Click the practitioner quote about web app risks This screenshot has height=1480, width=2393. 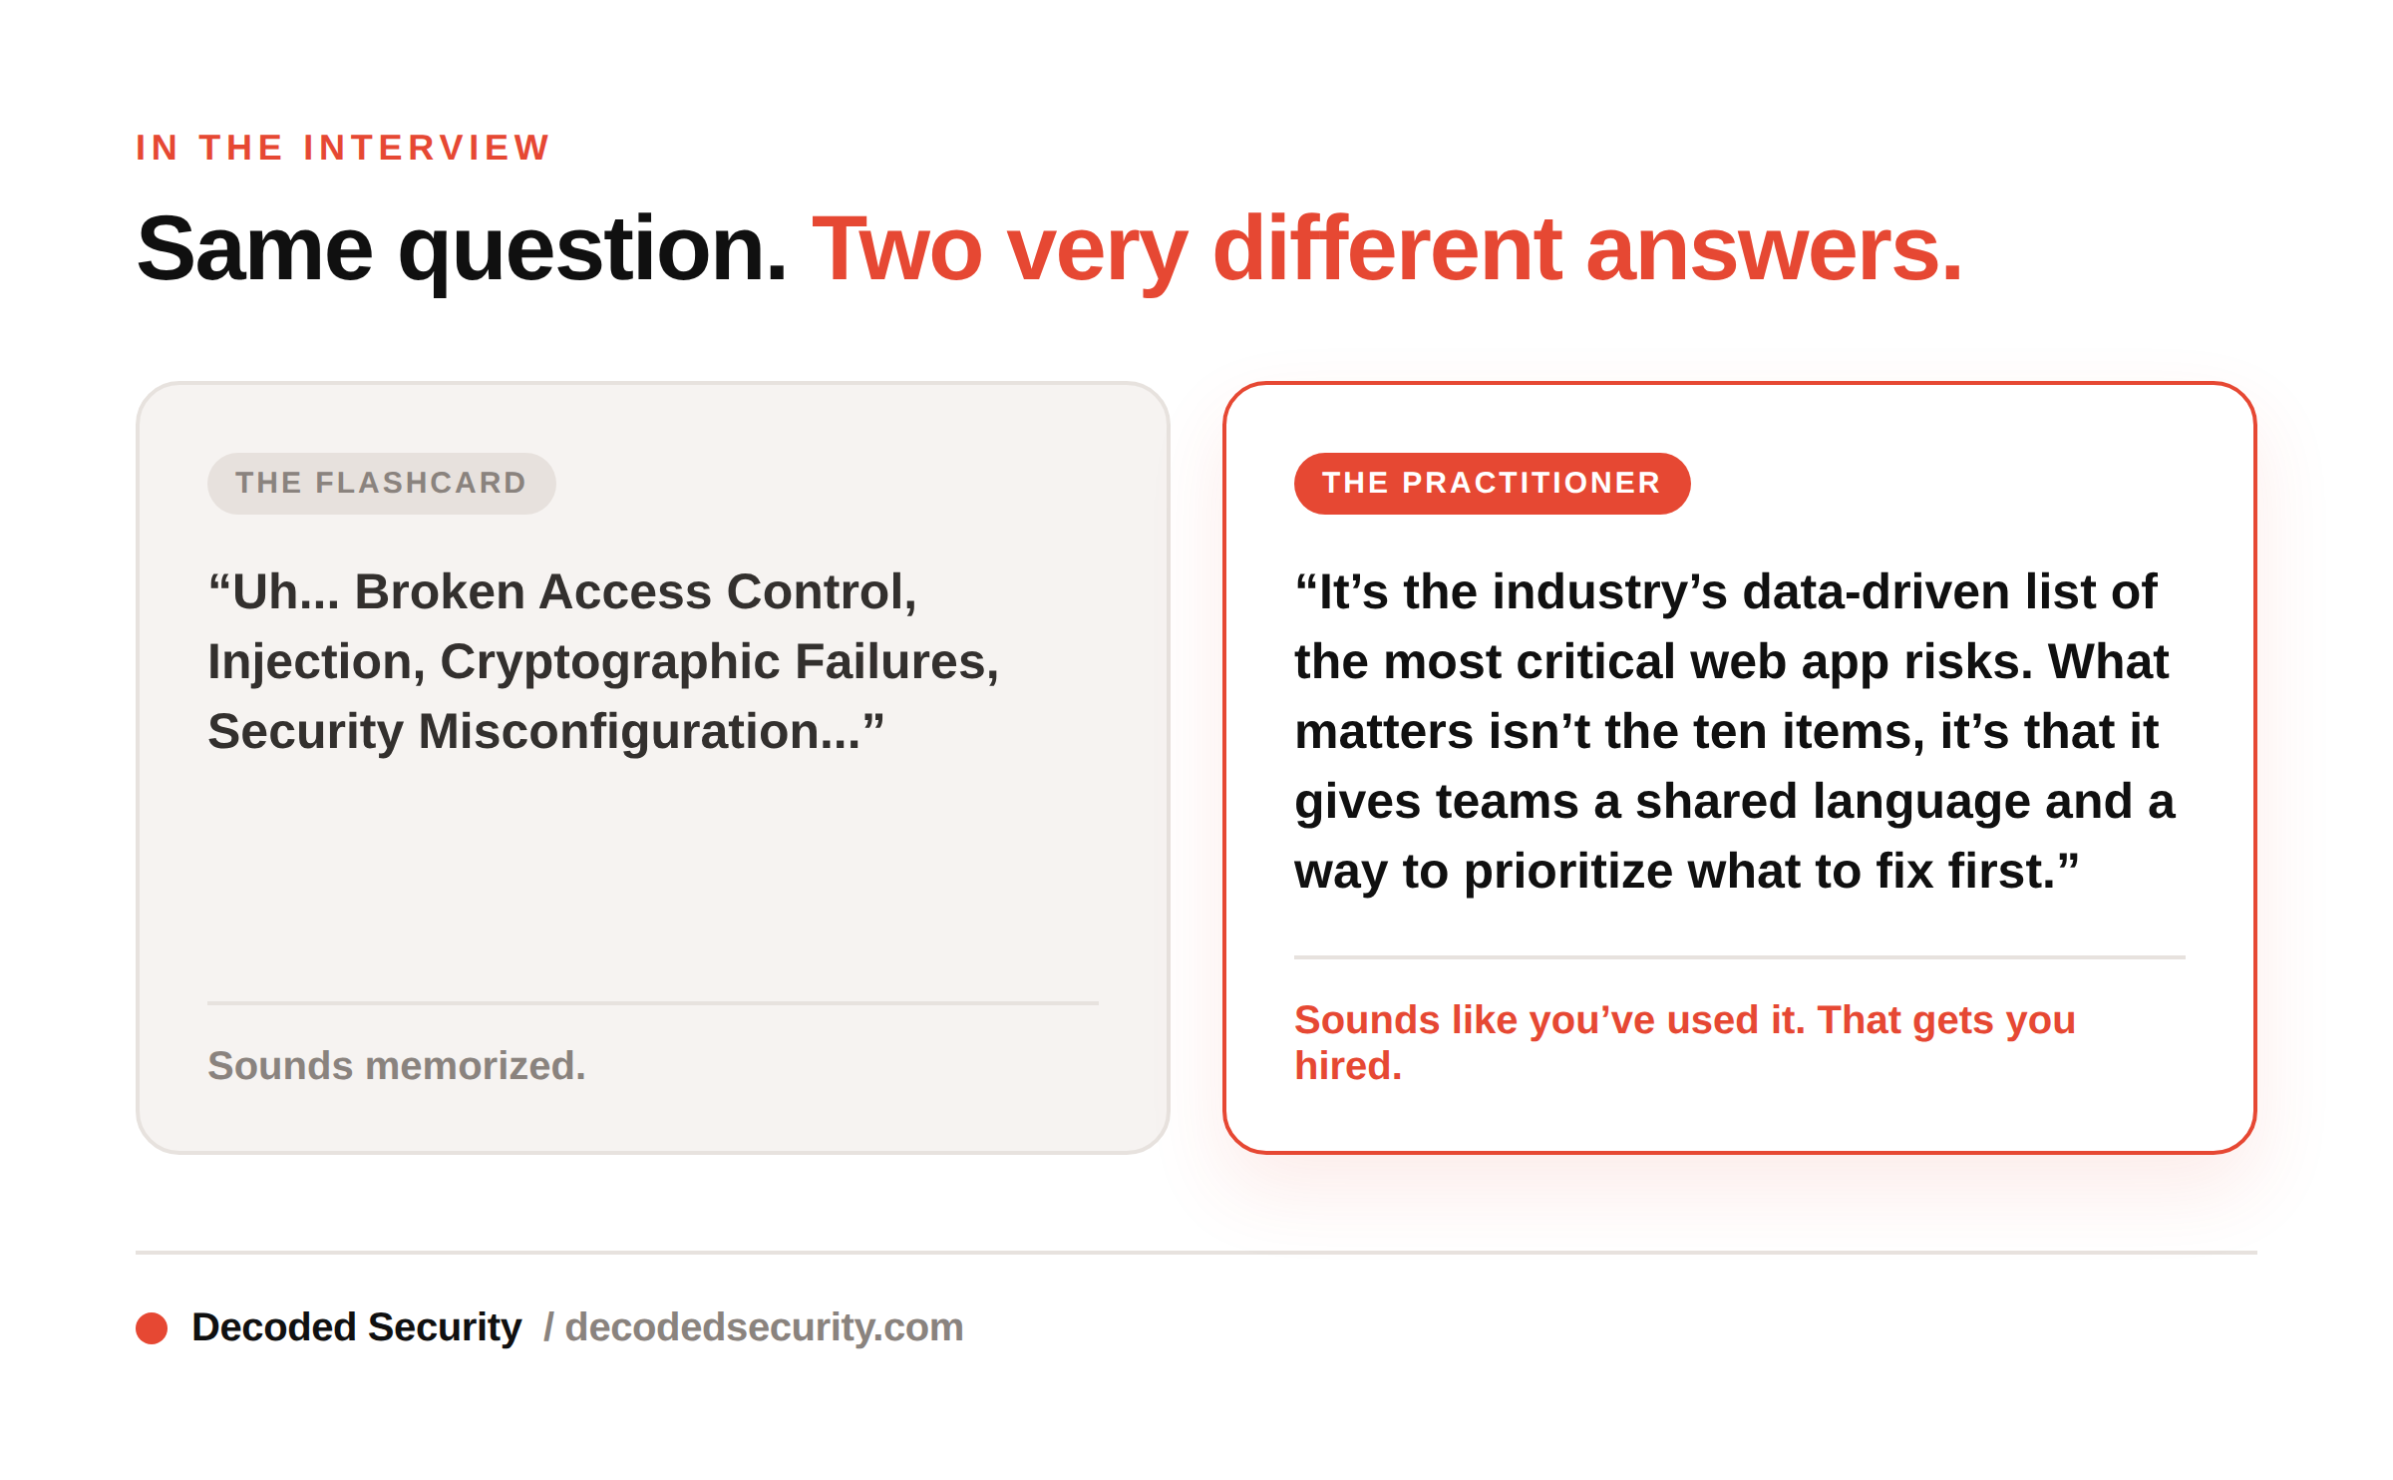(1734, 731)
